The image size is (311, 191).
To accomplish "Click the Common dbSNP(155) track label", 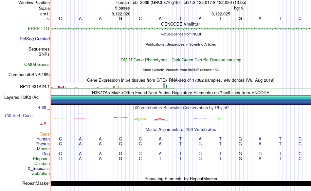I will [29, 74].
